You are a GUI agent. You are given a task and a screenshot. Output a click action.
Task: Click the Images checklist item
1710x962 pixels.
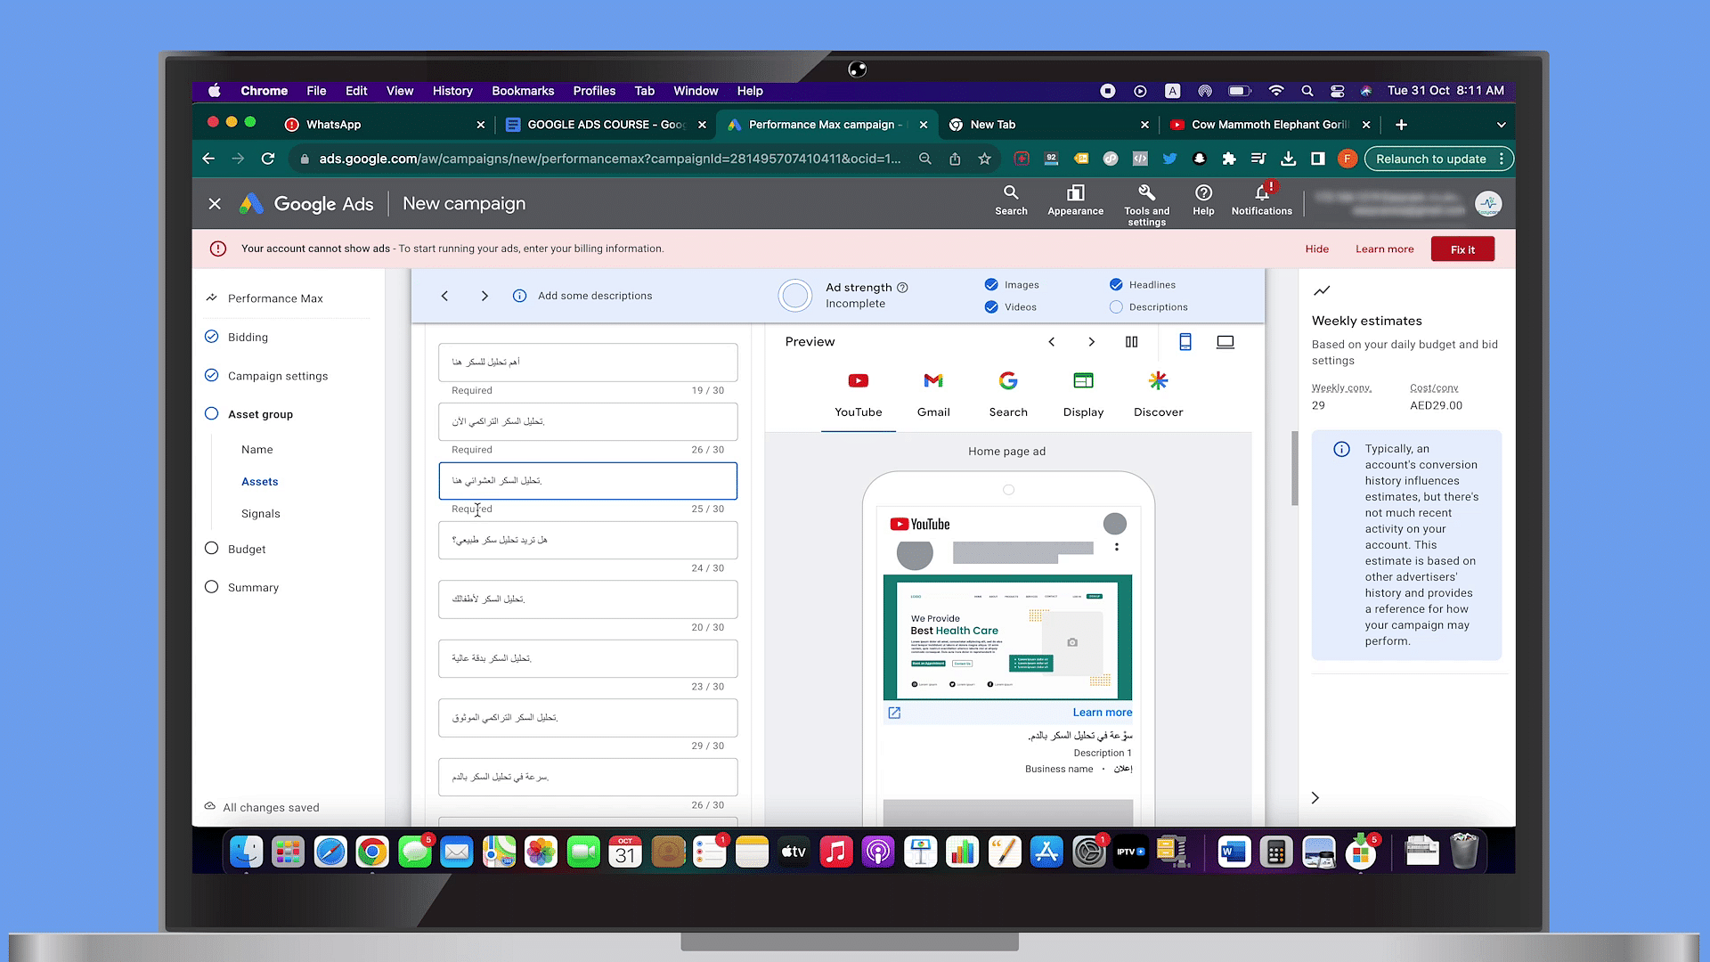(1012, 285)
